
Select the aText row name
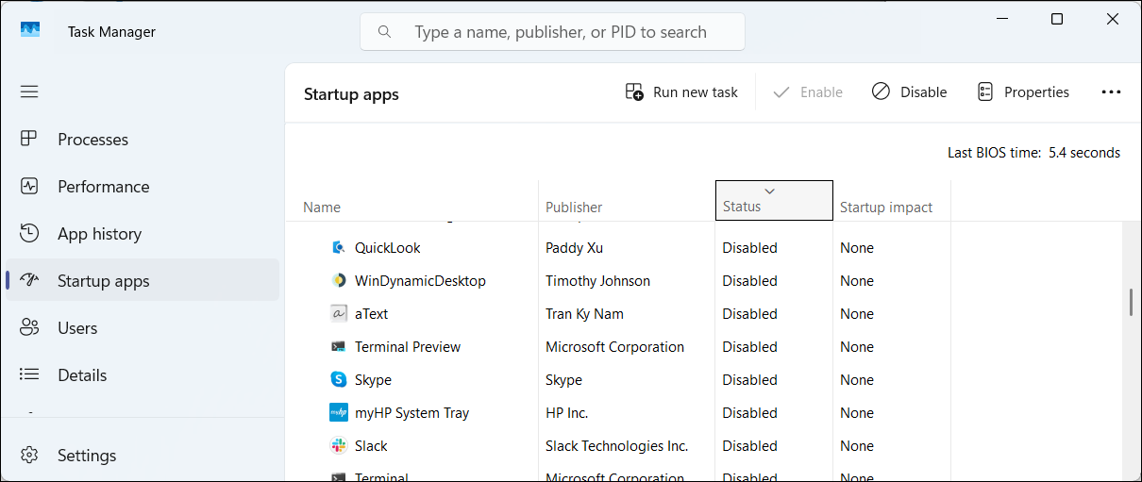[372, 314]
